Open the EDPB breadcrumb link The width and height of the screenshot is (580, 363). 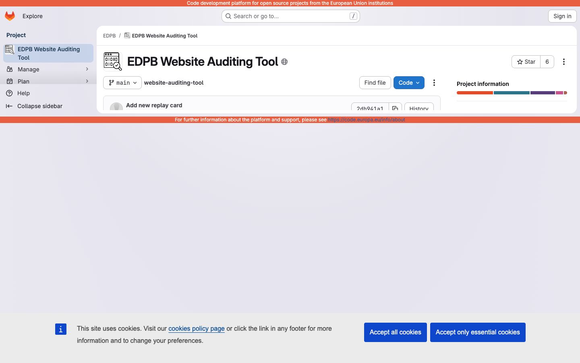pos(109,36)
